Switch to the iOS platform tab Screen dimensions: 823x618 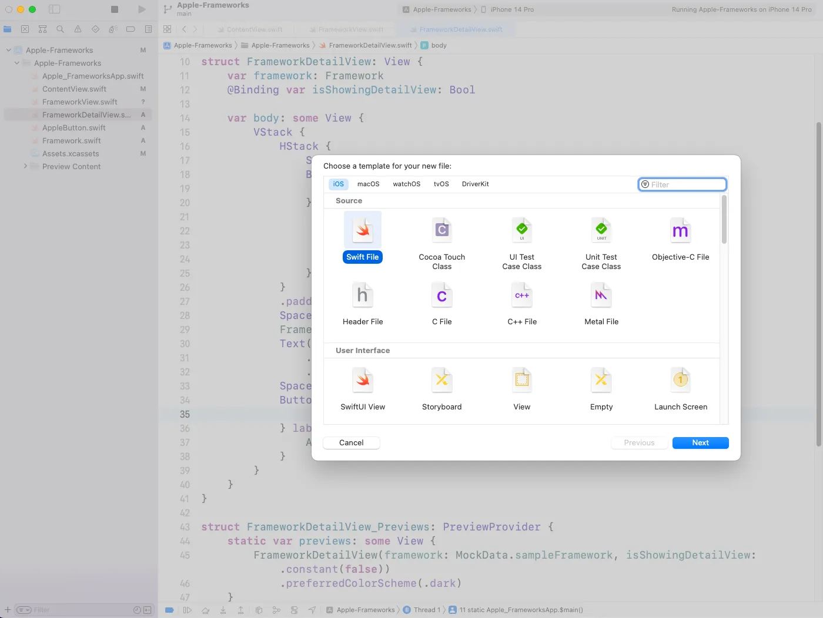(x=339, y=184)
